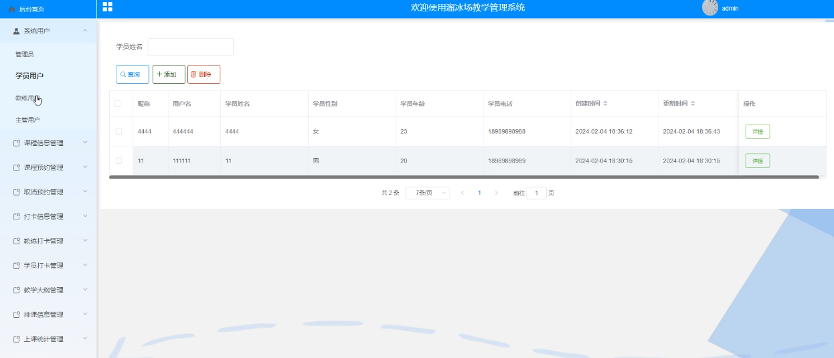Expand the 学员打卡管理 chevron

[85, 266]
